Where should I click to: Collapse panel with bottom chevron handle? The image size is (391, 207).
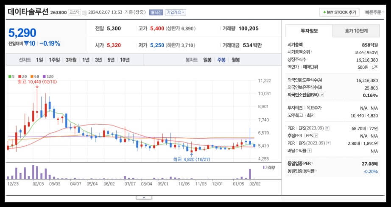[x=144, y=198]
